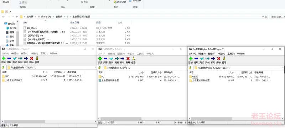Click the green Add (添加) icon in sfc window
The image size is (285, 128).
pos(4,58)
